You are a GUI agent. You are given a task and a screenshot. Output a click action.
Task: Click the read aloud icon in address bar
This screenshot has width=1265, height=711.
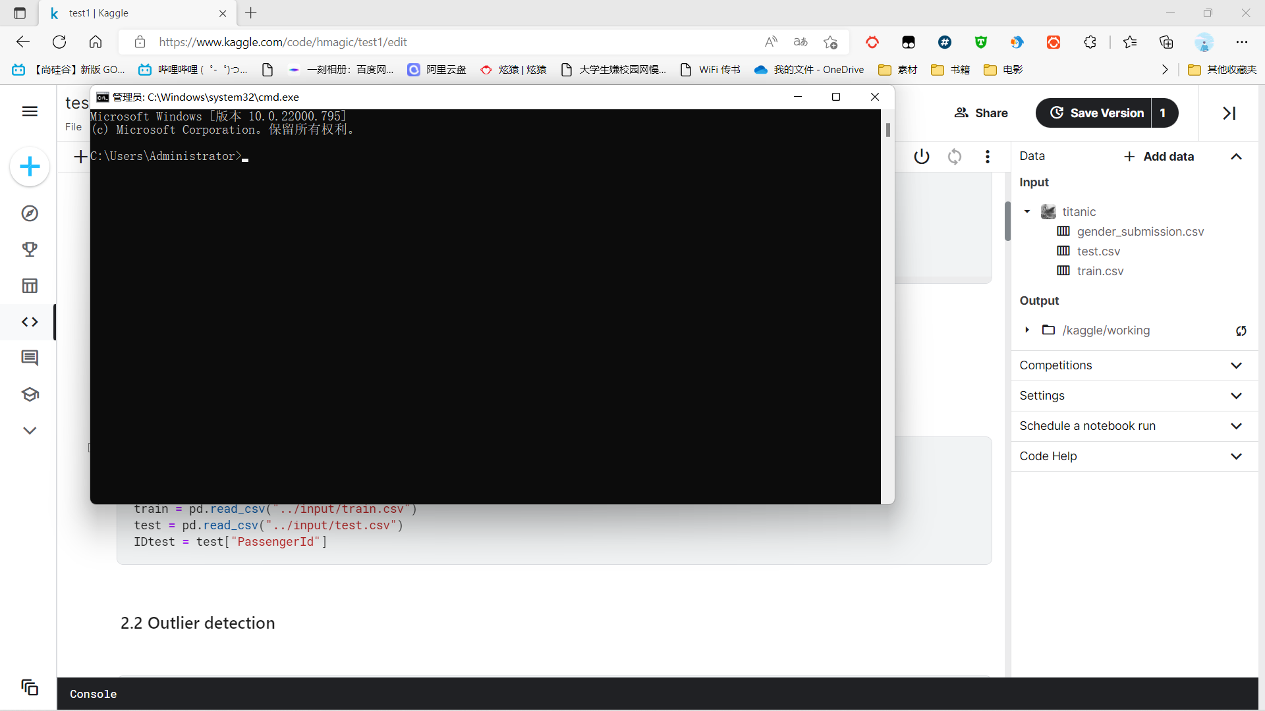[x=771, y=42]
